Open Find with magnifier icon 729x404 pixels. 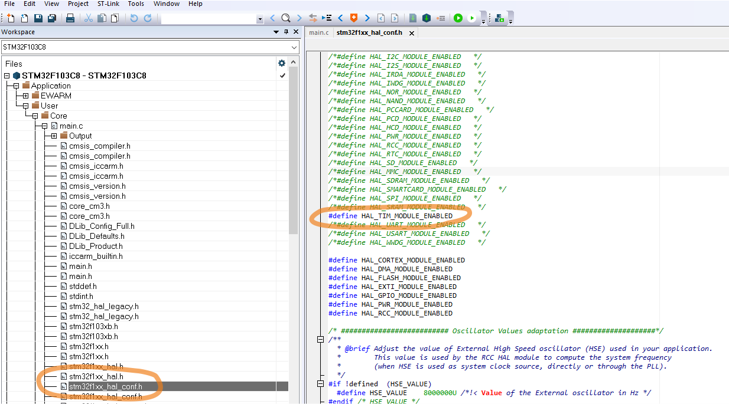pos(286,18)
